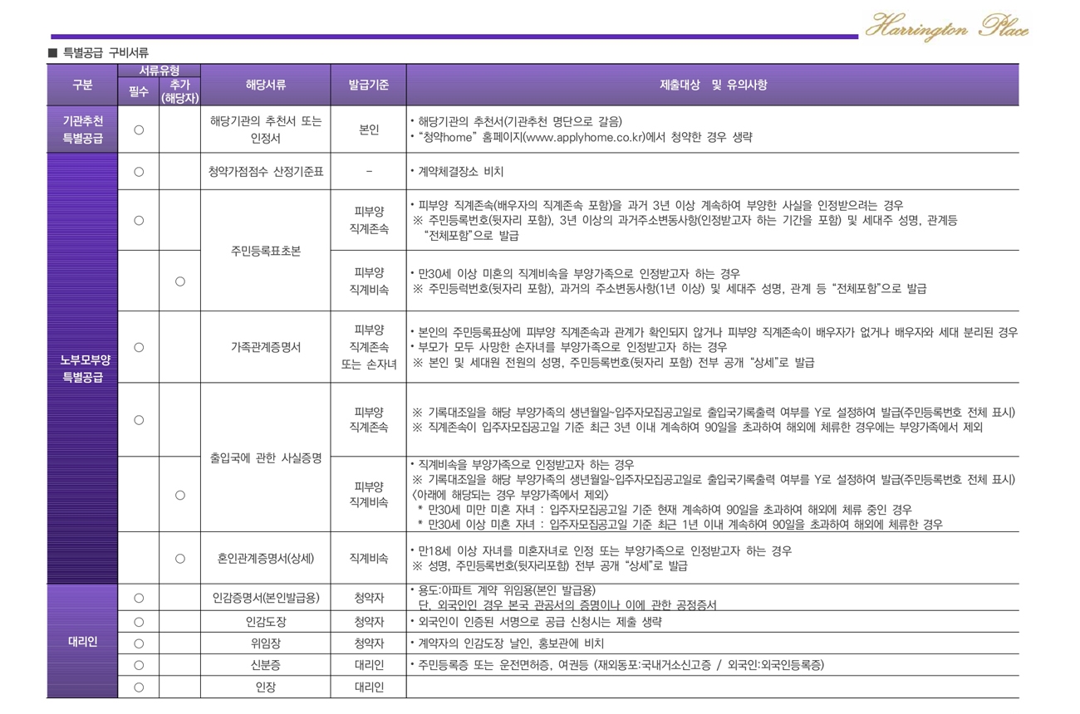Click '피부양 직계존속 또는 손자녀' cell
This screenshot has height=714, width=1080.
click(x=369, y=347)
